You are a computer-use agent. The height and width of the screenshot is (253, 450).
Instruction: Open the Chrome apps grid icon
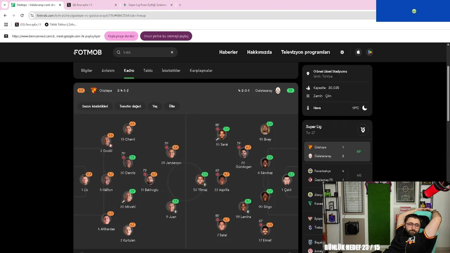[x=6, y=25]
